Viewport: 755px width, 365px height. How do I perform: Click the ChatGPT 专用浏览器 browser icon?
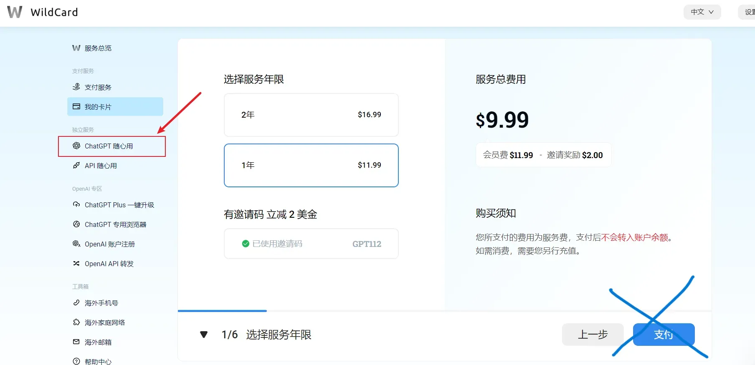click(x=76, y=224)
